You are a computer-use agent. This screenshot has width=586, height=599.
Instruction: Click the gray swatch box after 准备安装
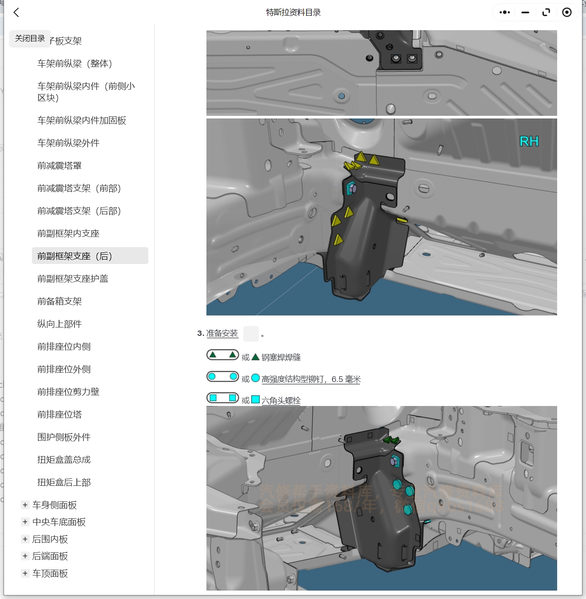tap(251, 334)
